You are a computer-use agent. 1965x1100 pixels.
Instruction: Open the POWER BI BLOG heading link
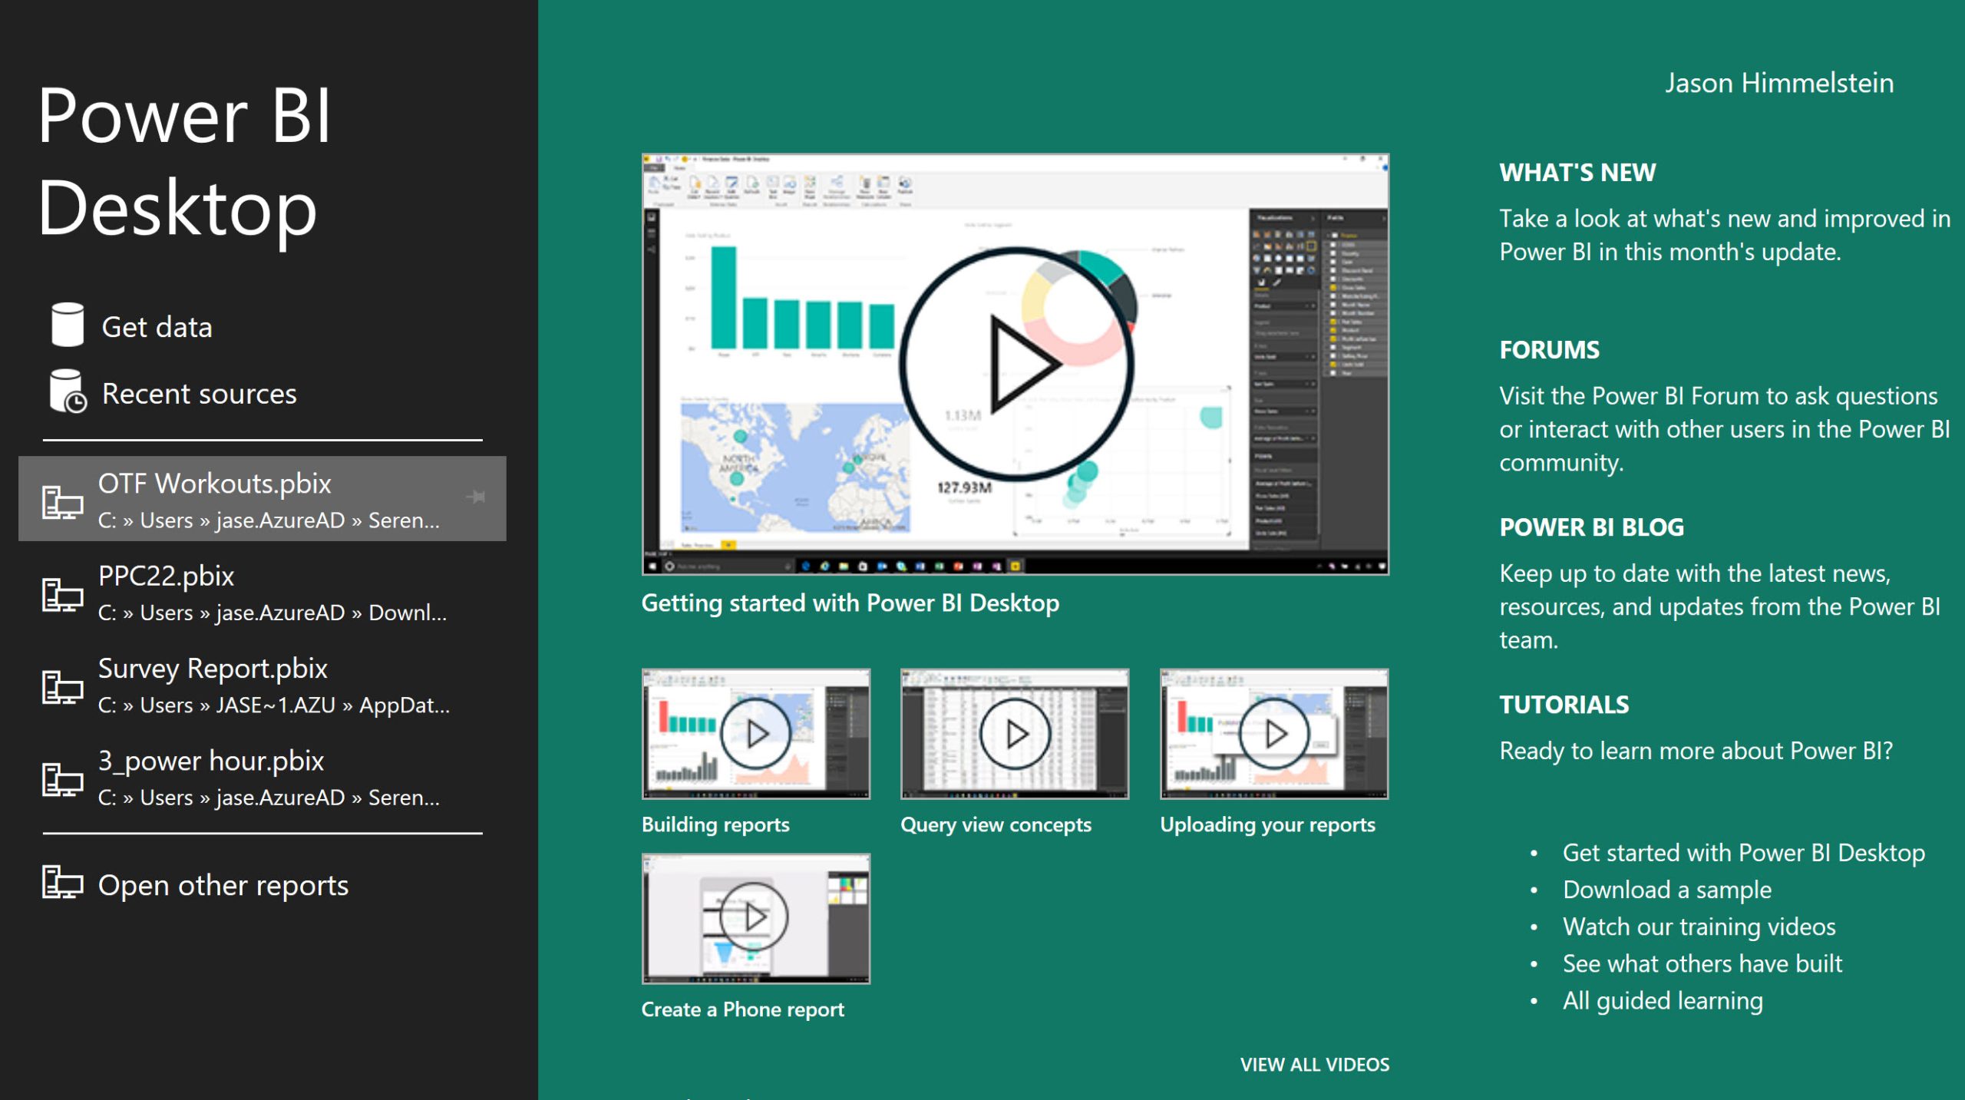point(1591,527)
